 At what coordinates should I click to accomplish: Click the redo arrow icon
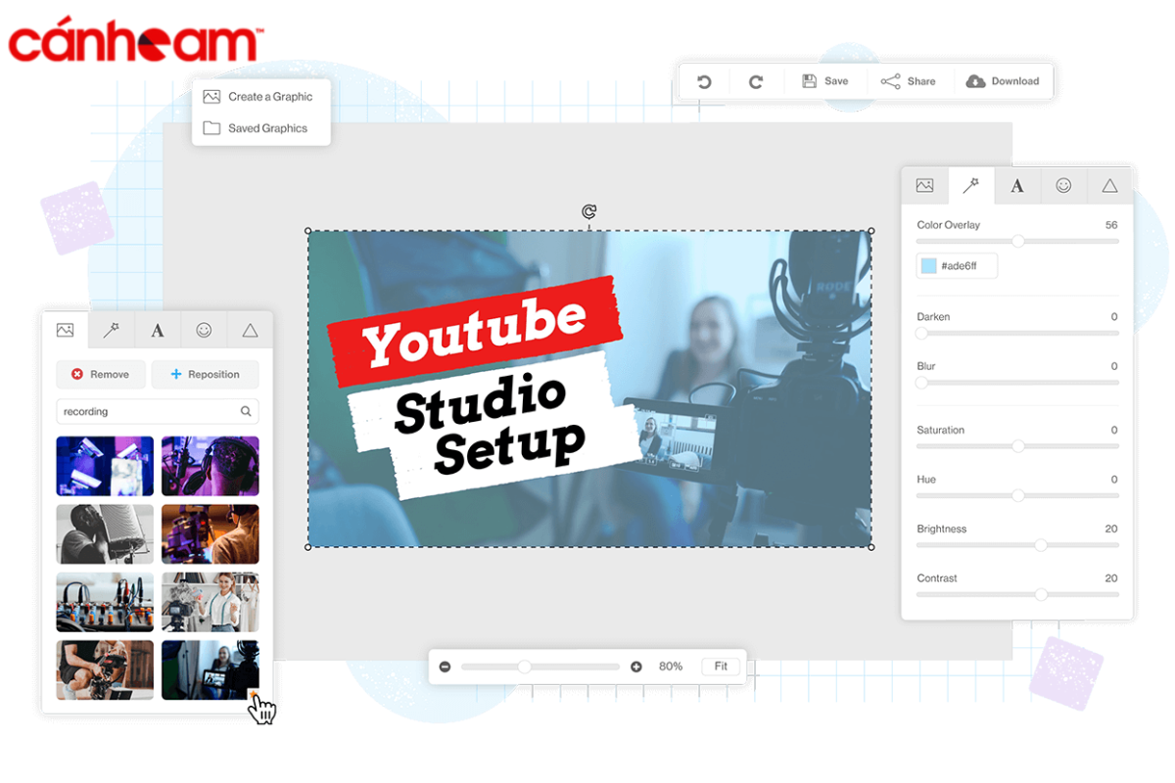(x=756, y=81)
